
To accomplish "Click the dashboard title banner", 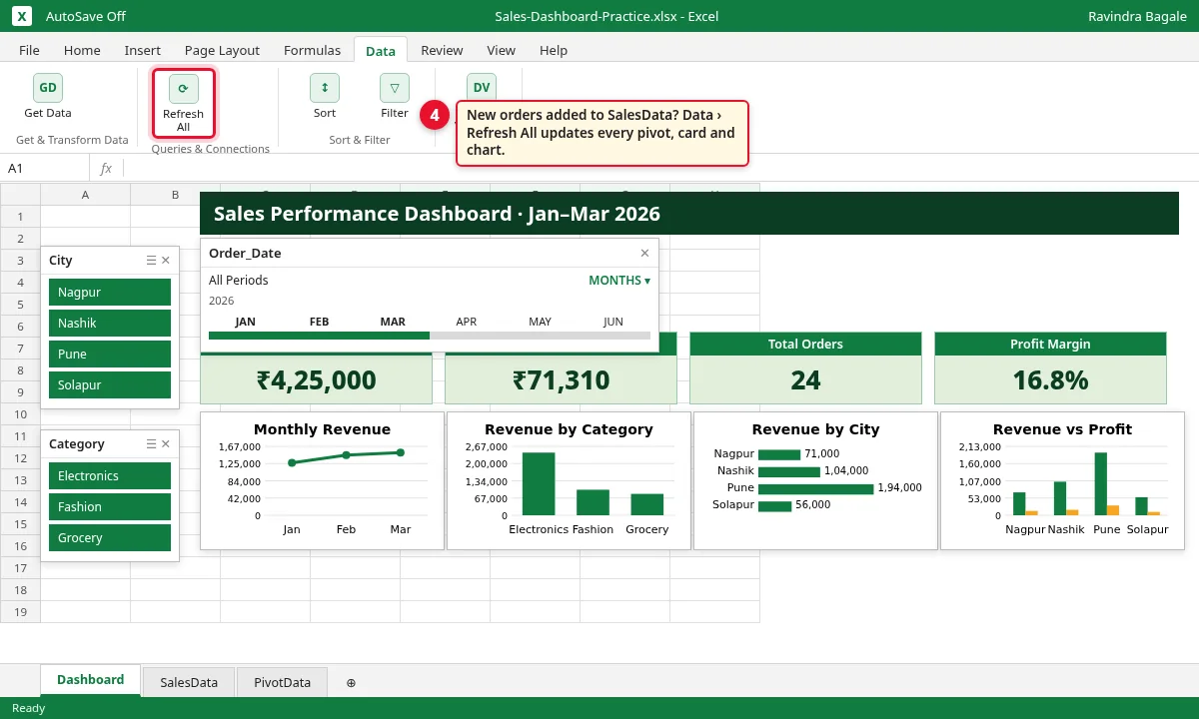I will [689, 213].
